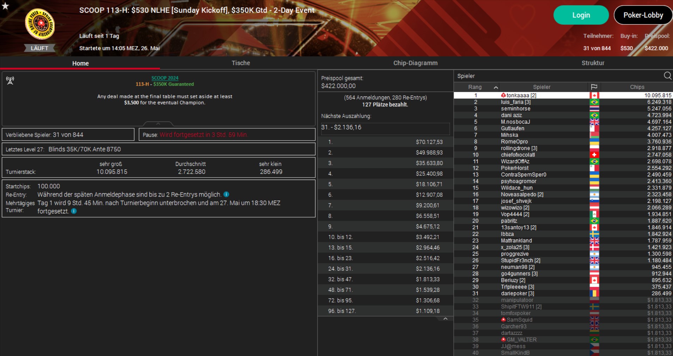
Task: Sort players by country flag column
Action: (x=594, y=87)
